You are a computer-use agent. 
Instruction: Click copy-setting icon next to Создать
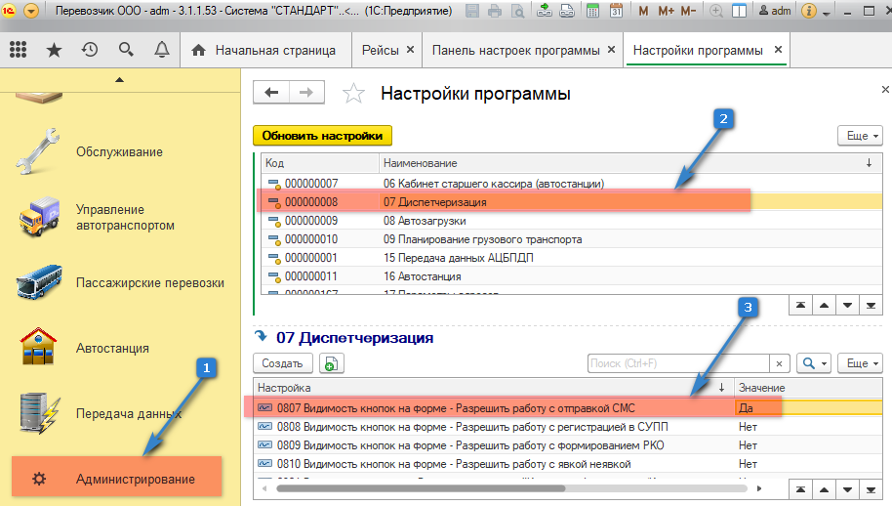331,363
